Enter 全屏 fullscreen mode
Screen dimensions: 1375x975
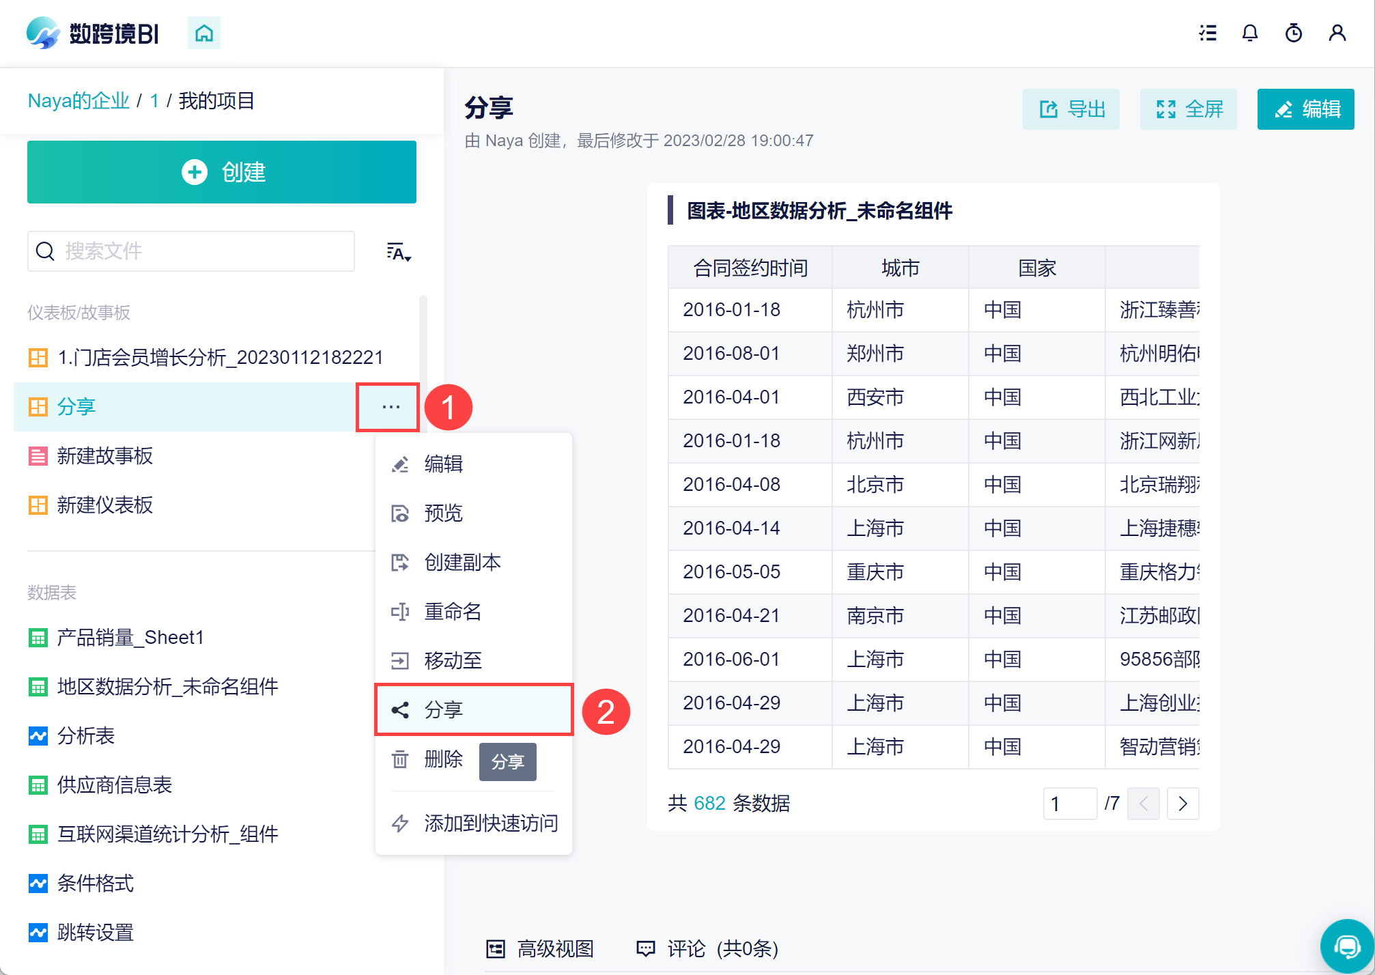click(1189, 109)
